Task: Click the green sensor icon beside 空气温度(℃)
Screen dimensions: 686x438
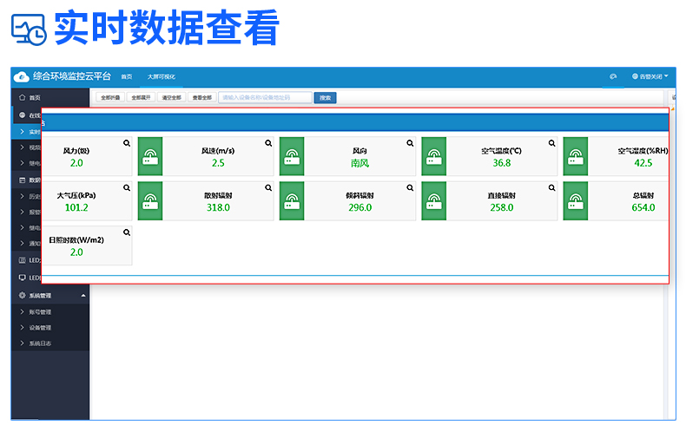Action: [433, 157]
